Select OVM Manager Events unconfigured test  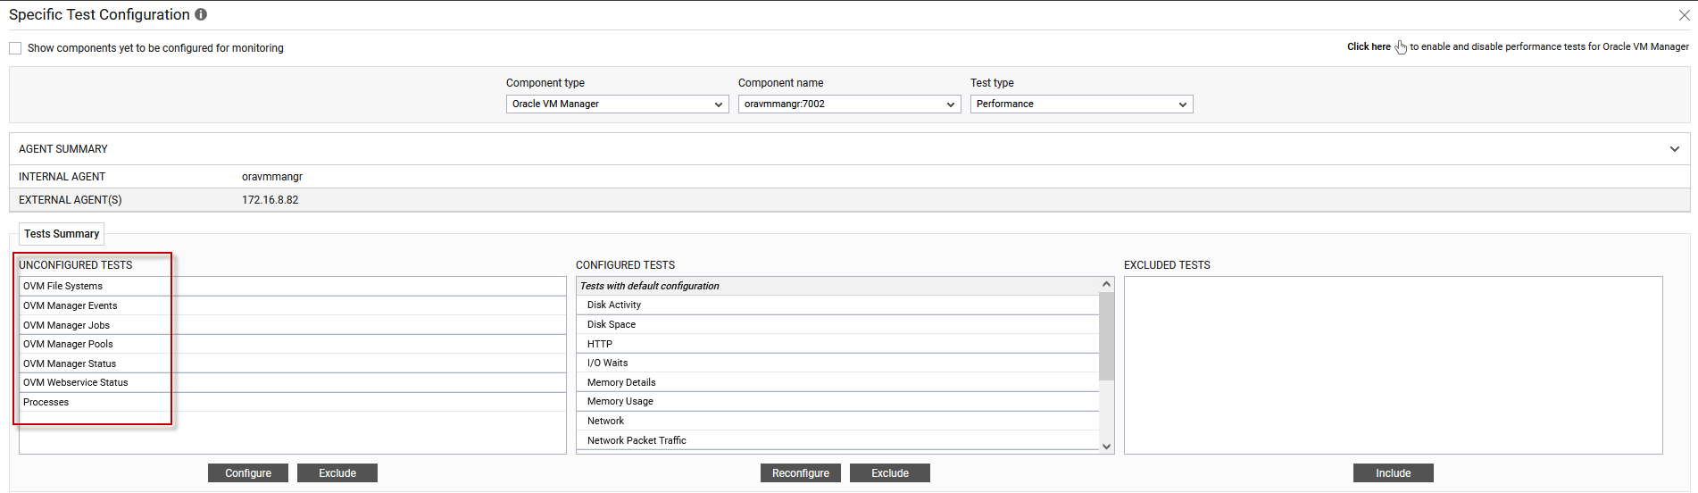(293, 305)
